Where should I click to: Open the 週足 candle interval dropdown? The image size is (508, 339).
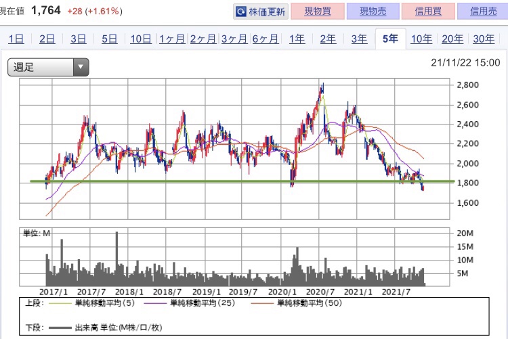(x=48, y=67)
